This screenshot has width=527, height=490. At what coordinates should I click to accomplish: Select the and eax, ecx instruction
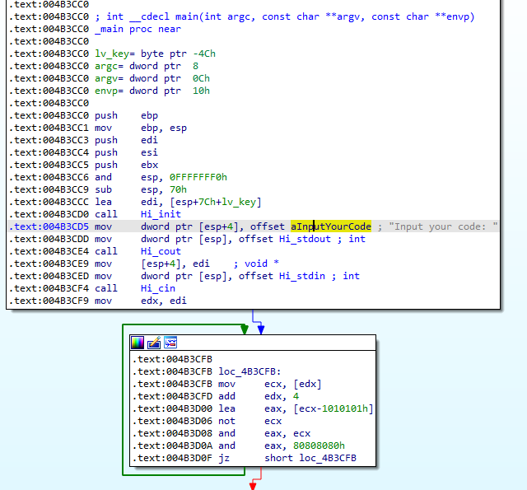click(x=264, y=433)
